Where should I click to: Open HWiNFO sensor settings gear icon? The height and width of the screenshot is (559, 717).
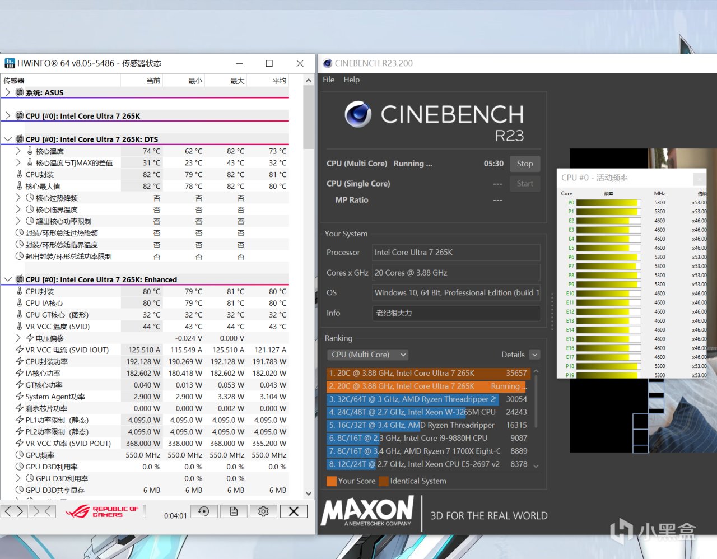263,511
